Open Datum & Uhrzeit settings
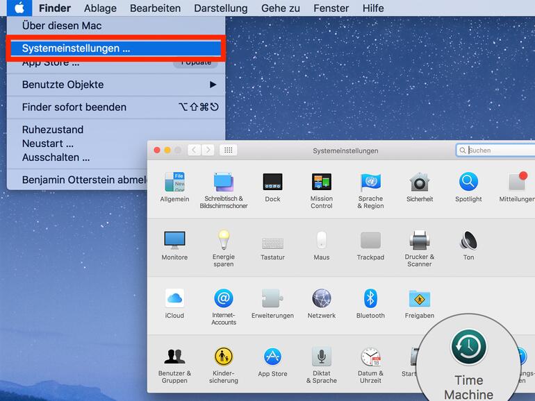 pyautogui.click(x=370, y=365)
